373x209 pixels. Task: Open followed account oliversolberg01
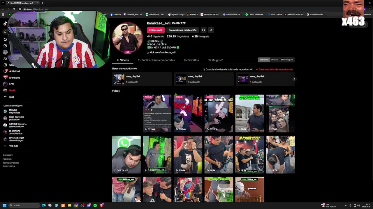tap(14, 139)
